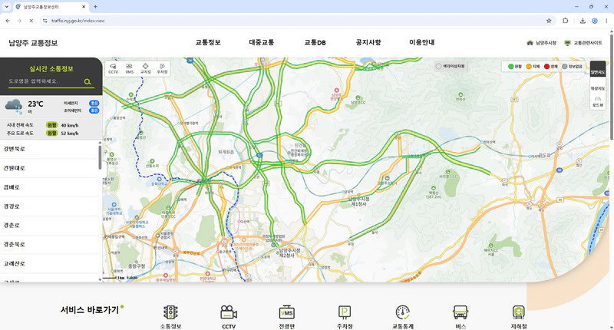Image resolution: width=614 pixels, height=330 pixels.
Task: Toggle the VMS layer icon on map
Action: (x=129, y=68)
